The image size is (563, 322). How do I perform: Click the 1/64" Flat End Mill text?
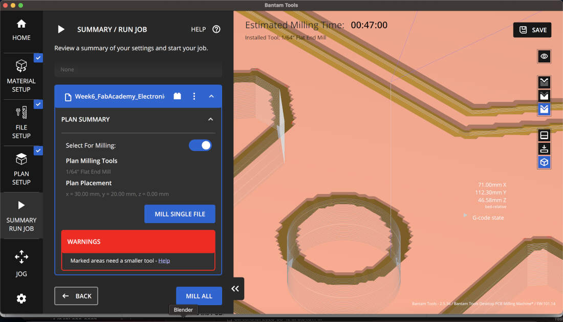tap(89, 171)
